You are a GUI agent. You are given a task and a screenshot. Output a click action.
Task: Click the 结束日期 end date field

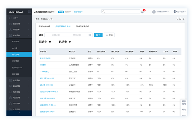pyautogui.click(x=77, y=35)
